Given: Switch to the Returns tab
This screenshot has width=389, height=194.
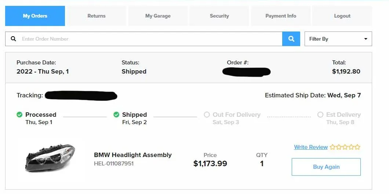Looking at the screenshot, I should [97, 16].
